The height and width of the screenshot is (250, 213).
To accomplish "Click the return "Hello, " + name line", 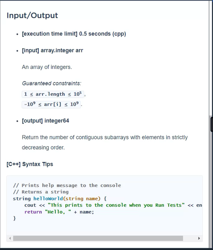I will 59,212.
